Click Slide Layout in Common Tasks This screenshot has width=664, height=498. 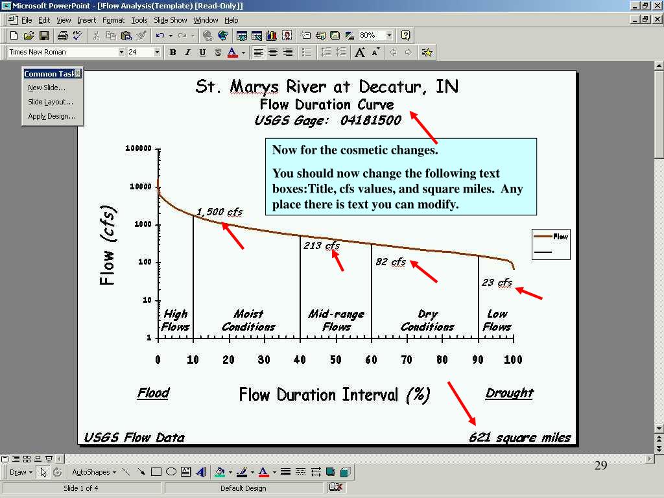(51, 102)
